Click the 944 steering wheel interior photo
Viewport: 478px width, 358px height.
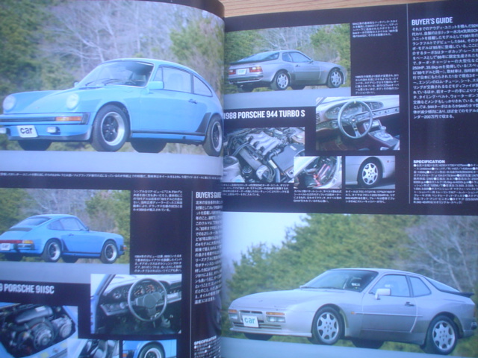357,123
